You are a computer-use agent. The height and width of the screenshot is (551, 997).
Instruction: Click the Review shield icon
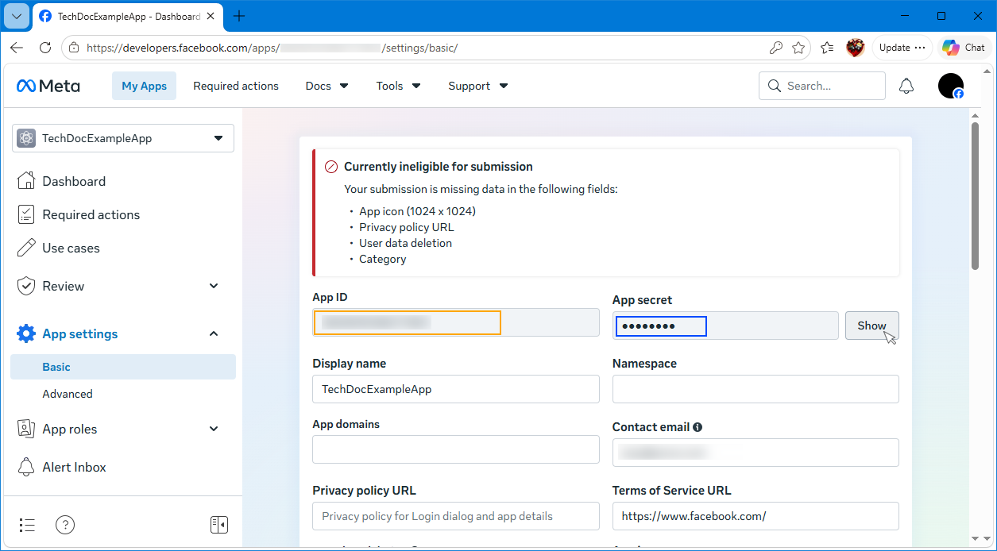click(x=26, y=286)
